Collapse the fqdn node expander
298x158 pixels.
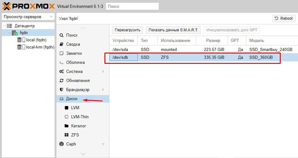pyautogui.click(x=10, y=33)
